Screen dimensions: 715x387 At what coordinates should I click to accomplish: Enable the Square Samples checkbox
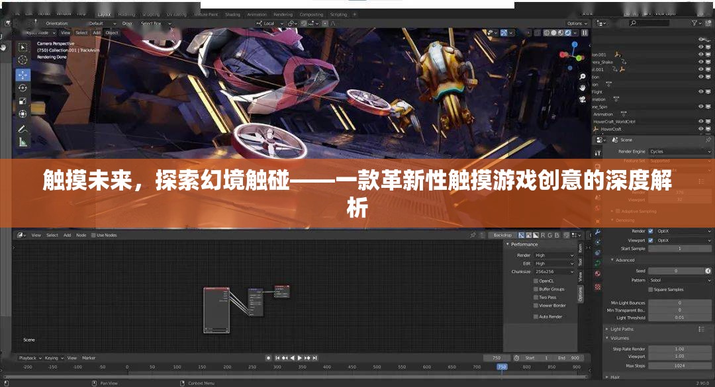pos(651,290)
